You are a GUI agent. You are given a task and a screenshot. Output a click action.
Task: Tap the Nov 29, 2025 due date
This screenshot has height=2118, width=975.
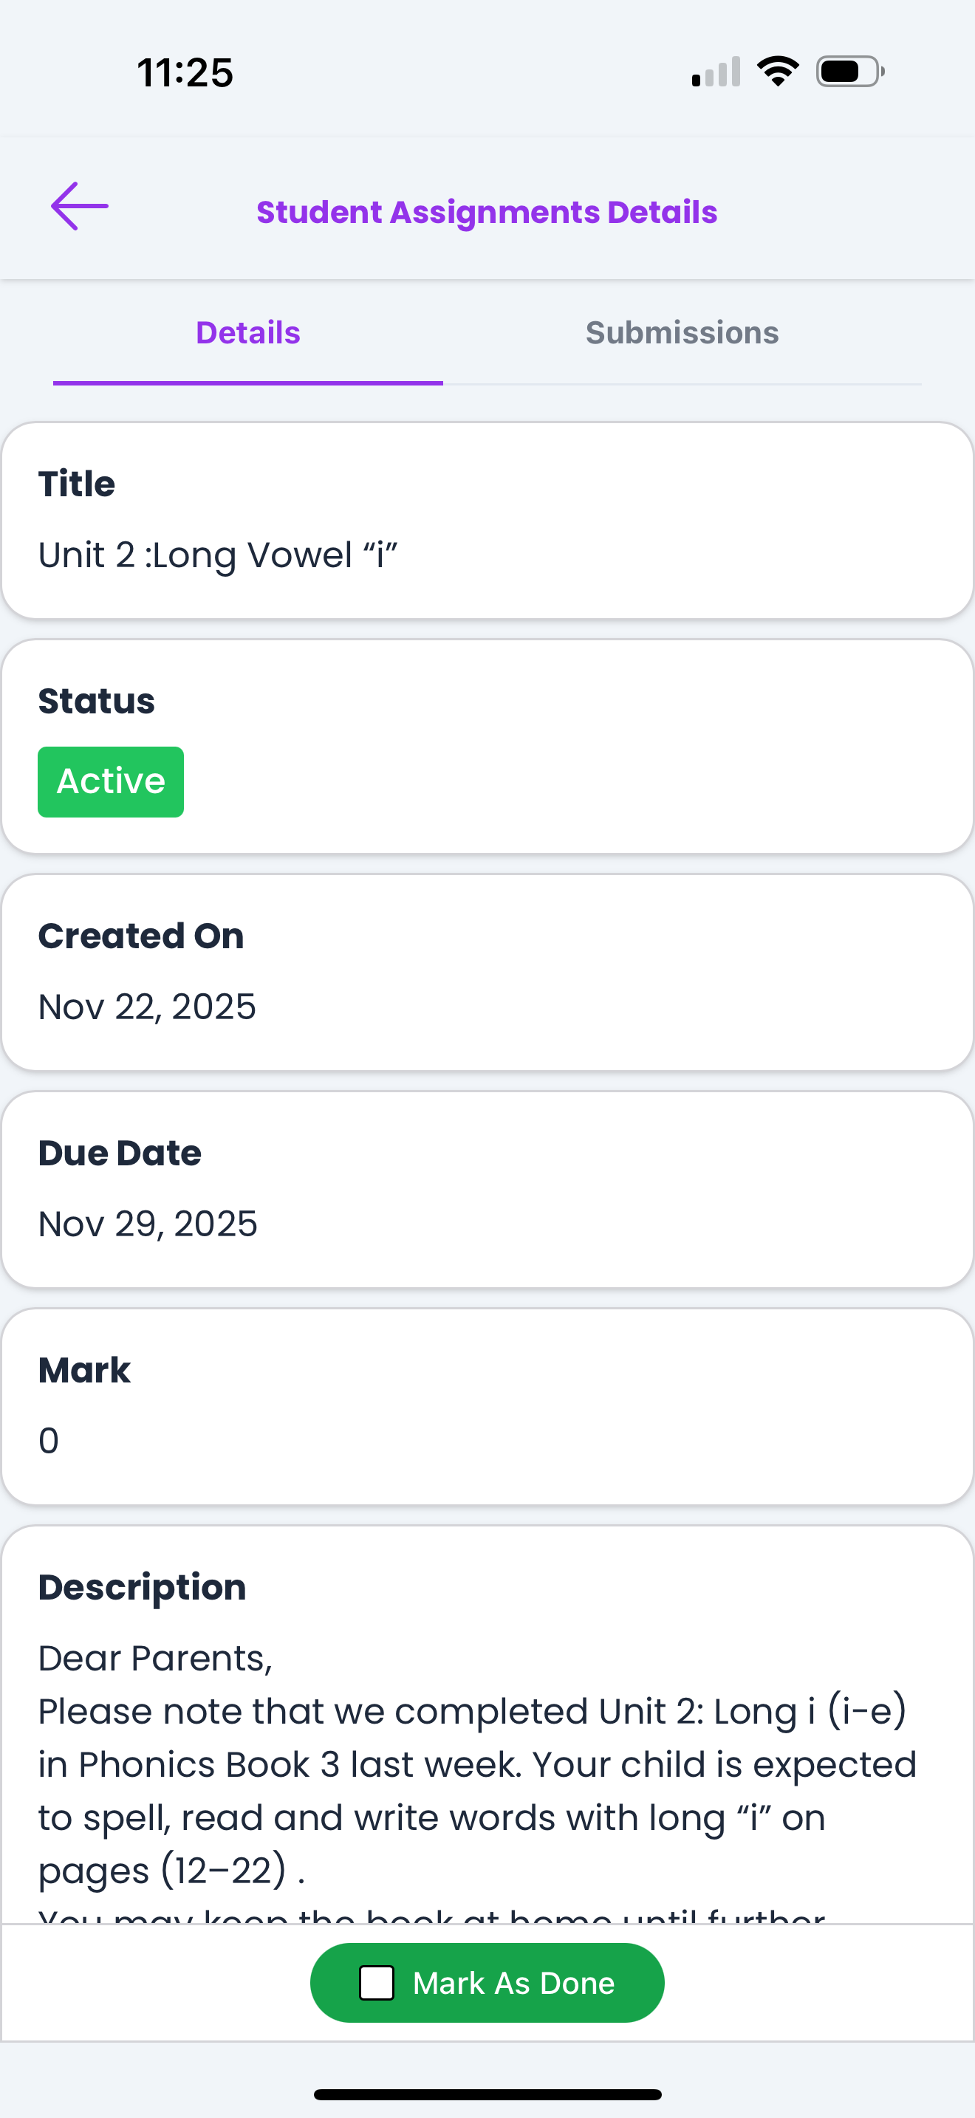click(148, 1224)
